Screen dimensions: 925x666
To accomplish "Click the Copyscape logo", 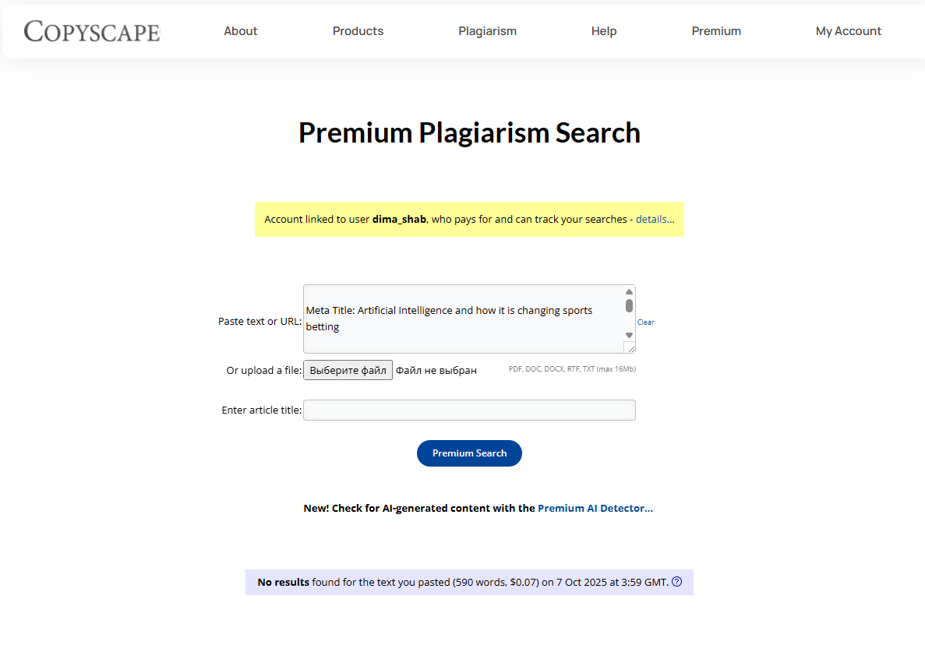I will [x=92, y=31].
